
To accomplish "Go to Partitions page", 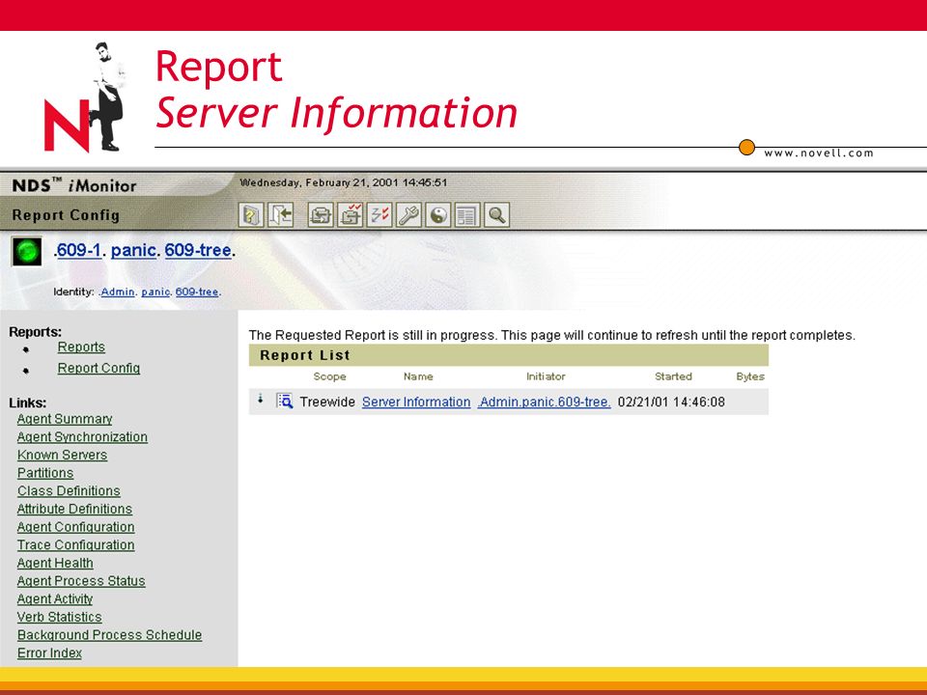I will tap(45, 473).
